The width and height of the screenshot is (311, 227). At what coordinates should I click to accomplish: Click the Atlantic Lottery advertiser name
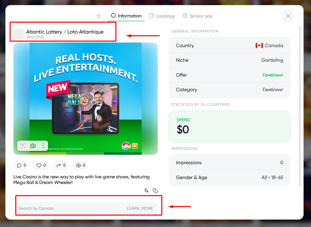click(65, 32)
